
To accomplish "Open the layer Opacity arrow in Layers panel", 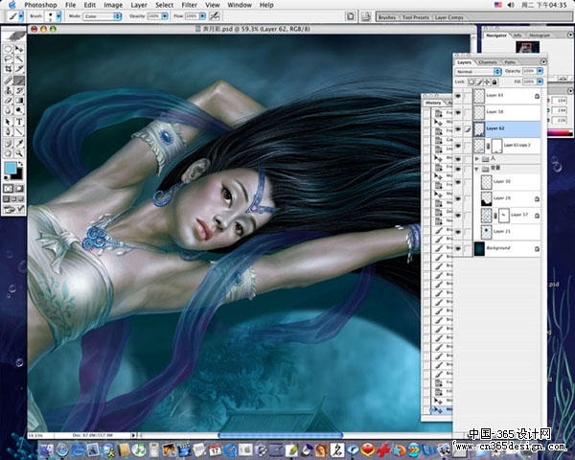I will point(540,71).
